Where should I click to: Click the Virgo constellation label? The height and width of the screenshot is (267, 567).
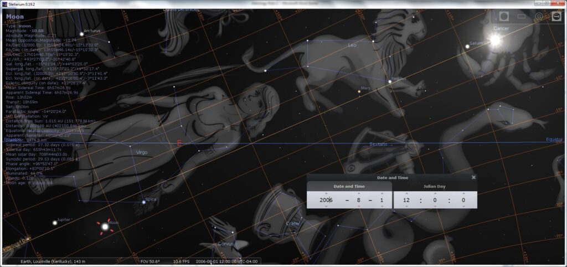coord(142,152)
